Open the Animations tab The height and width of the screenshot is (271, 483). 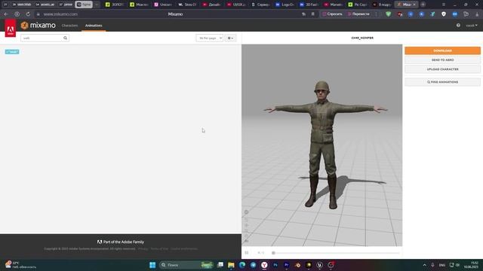pos(94,26)
